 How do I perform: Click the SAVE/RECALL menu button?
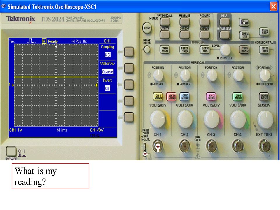[x=165, y=22]
